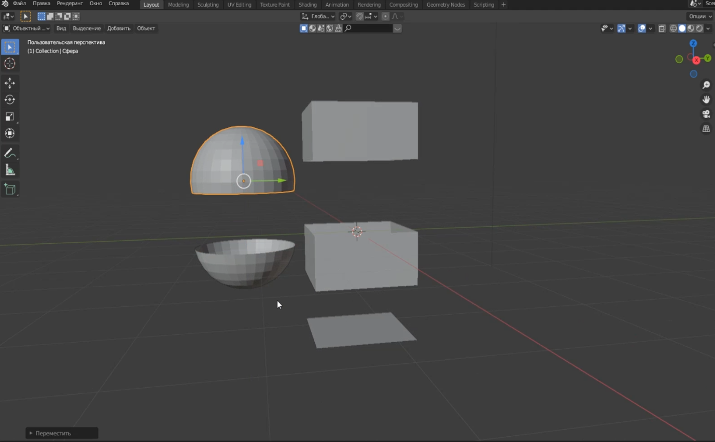Viewport: 715px width, 442px height.
Task: Switch to Material Preview shading
Action: (x=691, y=28)
